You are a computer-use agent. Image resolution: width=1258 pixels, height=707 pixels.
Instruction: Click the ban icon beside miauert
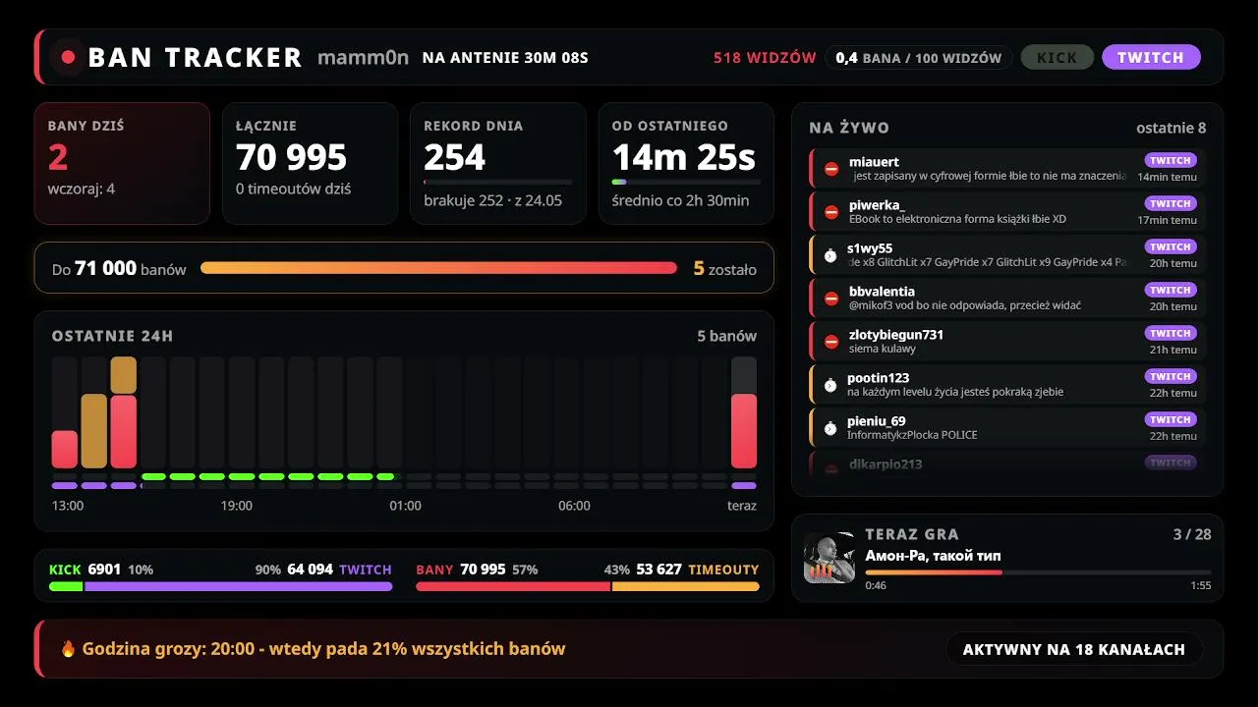click(x=831, y=169)
